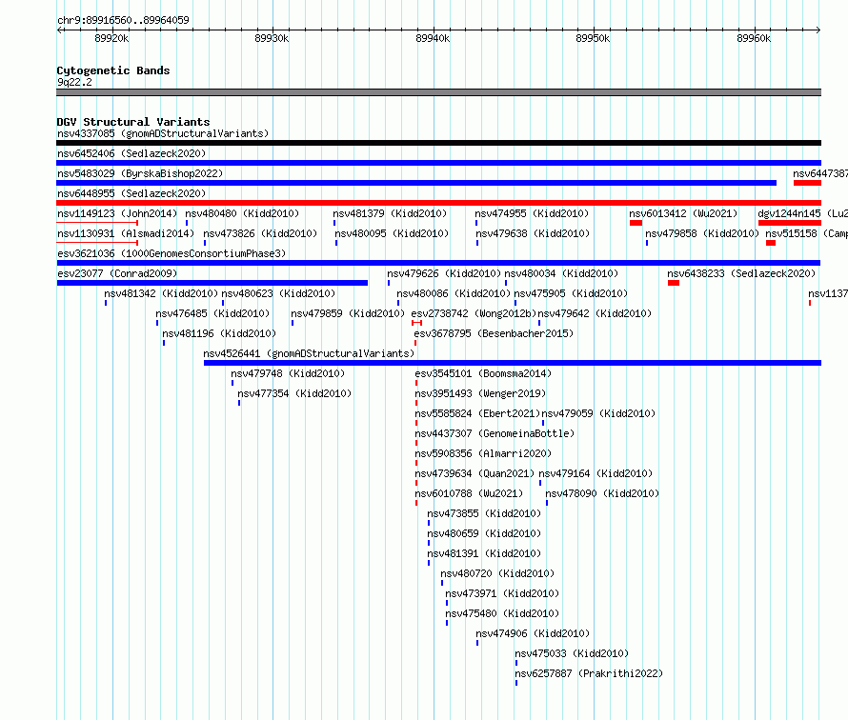The width and height of the screenshot is (848, 720).
Task: Click nsv5585824 (Ebert2021) variant
Action: click(477, 413)
